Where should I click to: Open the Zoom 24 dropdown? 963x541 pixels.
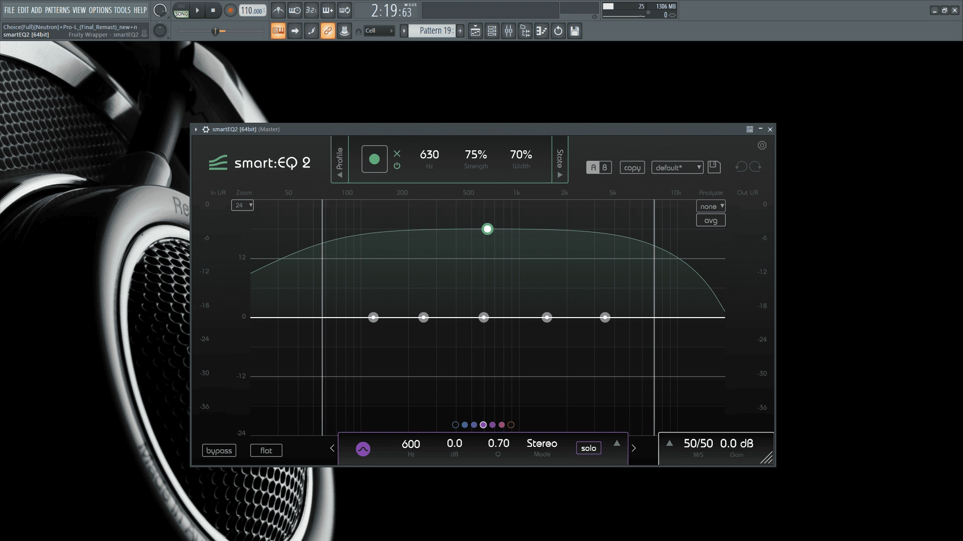click(242, 205)
